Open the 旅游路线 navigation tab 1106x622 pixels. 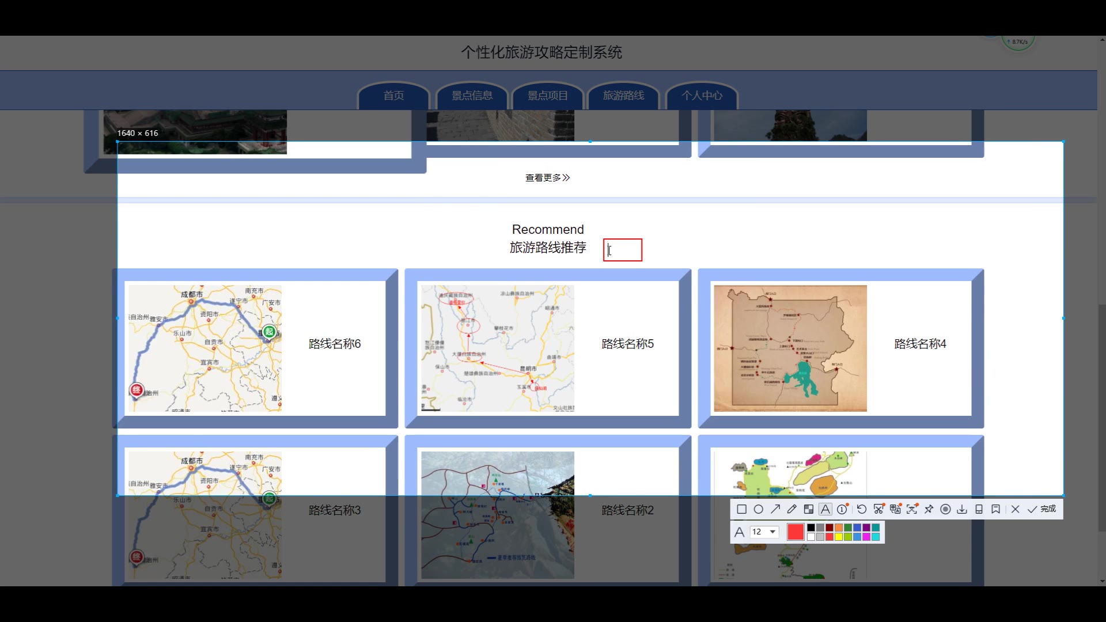click(x=623, y=96)
